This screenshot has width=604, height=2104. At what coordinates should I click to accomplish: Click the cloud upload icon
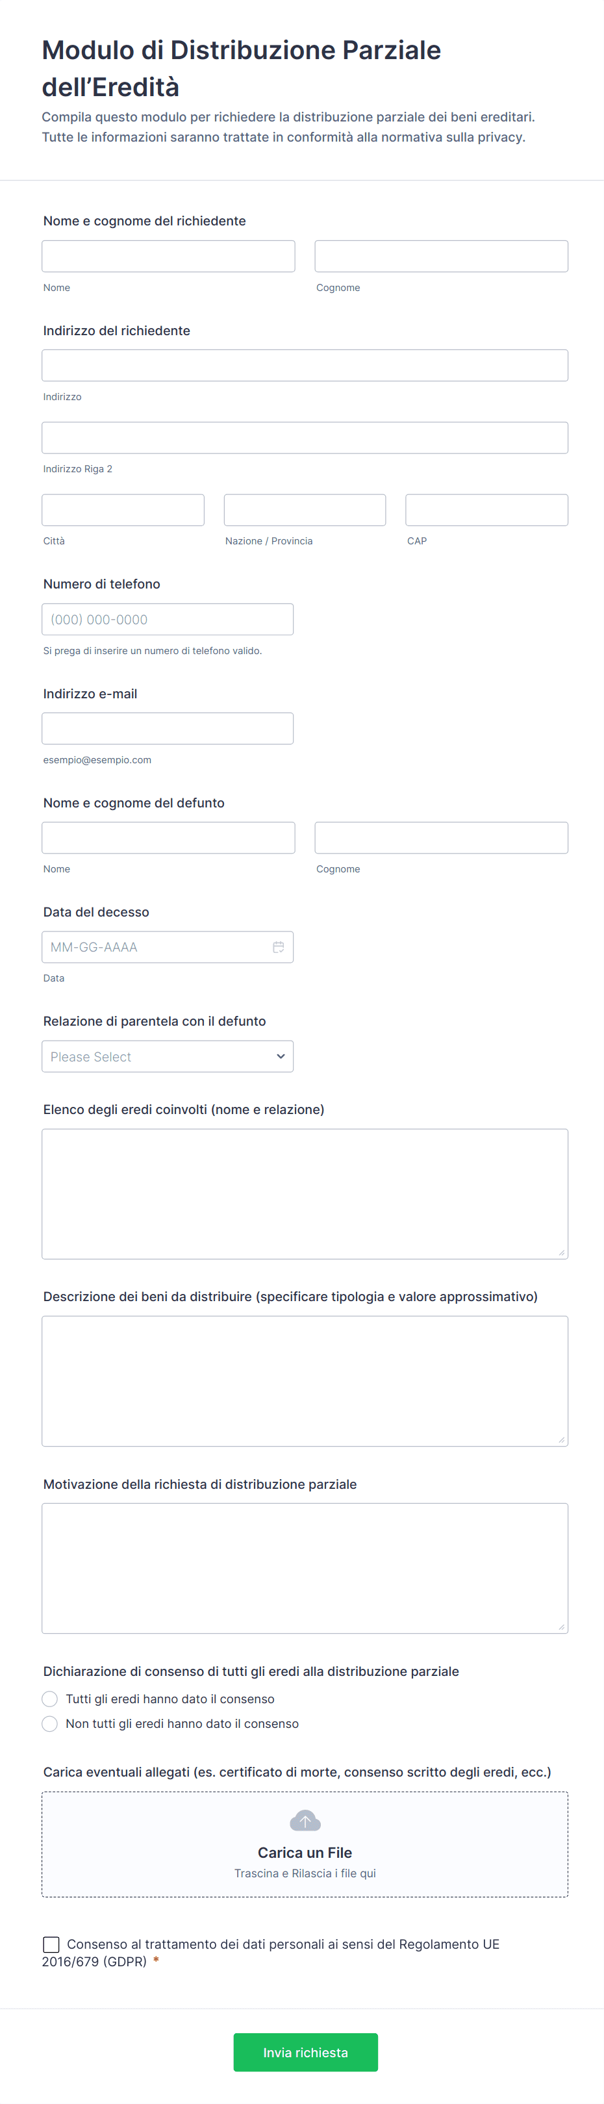point(305,1819)
